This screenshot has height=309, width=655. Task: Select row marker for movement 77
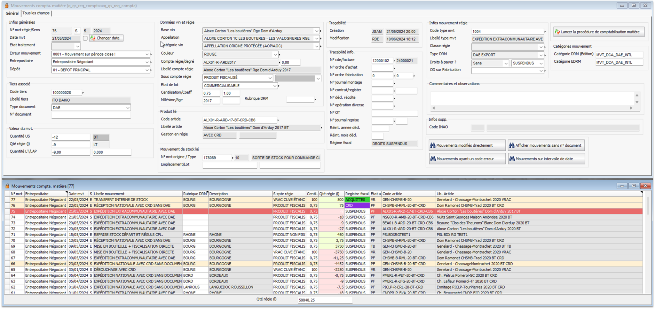click(x=7, y=200)
